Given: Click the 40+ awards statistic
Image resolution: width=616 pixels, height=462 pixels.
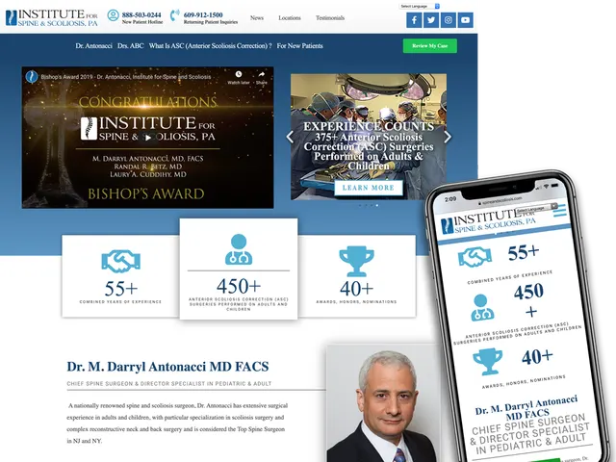Looking at the screenshot, I should (x=356, y=289).
